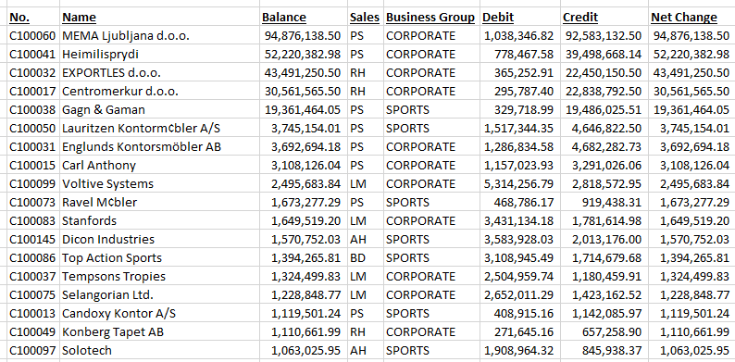Select the MEMA Ljubljana d.o.o. name cell

(159, 35)
